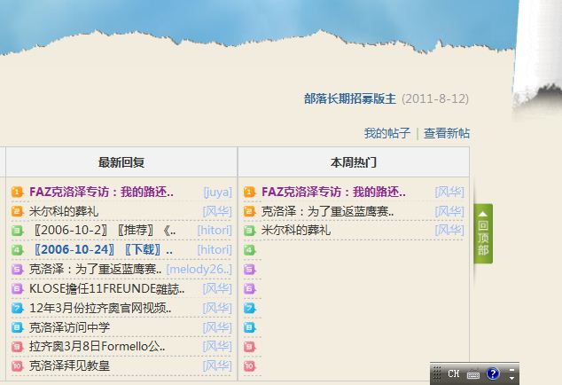Open 克洛泽：为了重返蓝鹰赛 in 本周热门 list

click(x=328, y=211)
